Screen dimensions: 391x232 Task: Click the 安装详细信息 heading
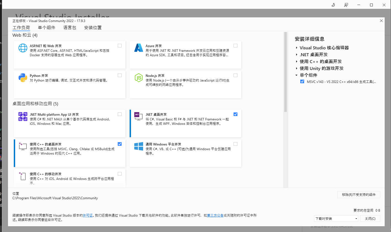click(x=309, y=39)
